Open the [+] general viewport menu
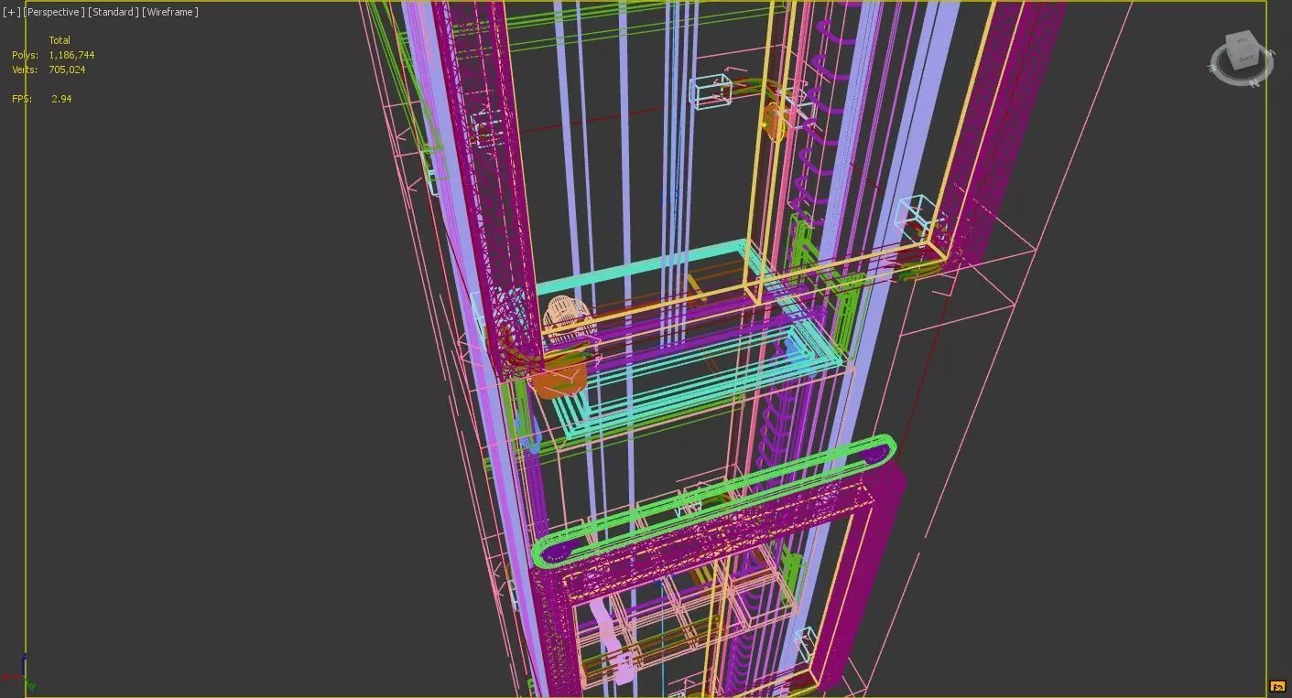This screenshot has height=698, width=1292. pyautogui.click(x=11, y=12)
